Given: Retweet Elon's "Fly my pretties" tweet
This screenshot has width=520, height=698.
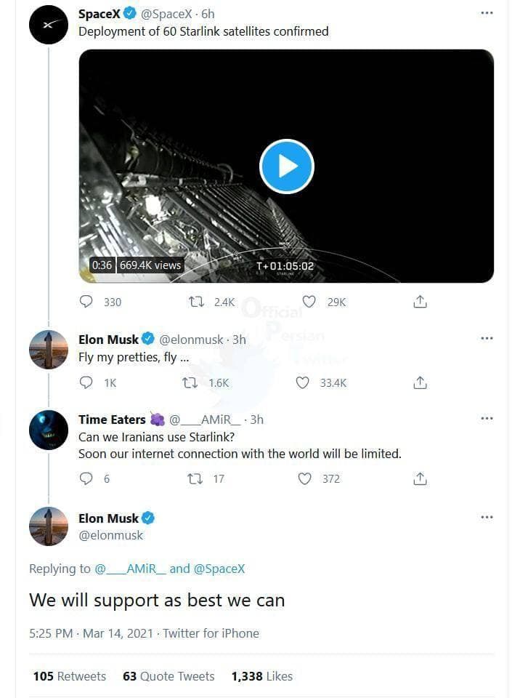Looking at the screenshot, I should tap(190, 382).
